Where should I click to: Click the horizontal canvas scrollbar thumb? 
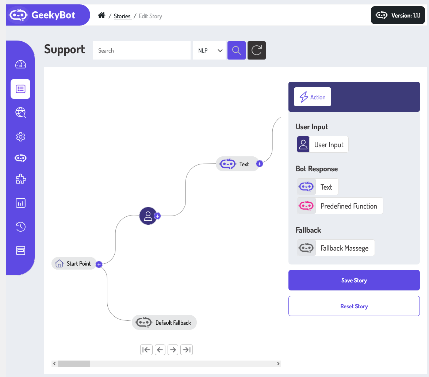pos(73,363)
